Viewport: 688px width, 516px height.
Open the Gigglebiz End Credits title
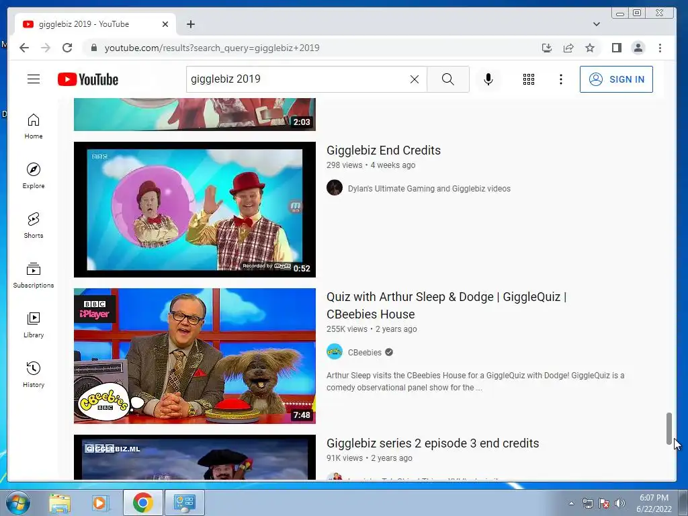pos(384,150)
